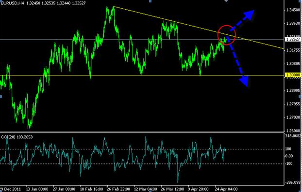Viewport: 302px width, 192px height.
Task: Click the 26 Feb 22:00 date label
Action: click(118, 189)
